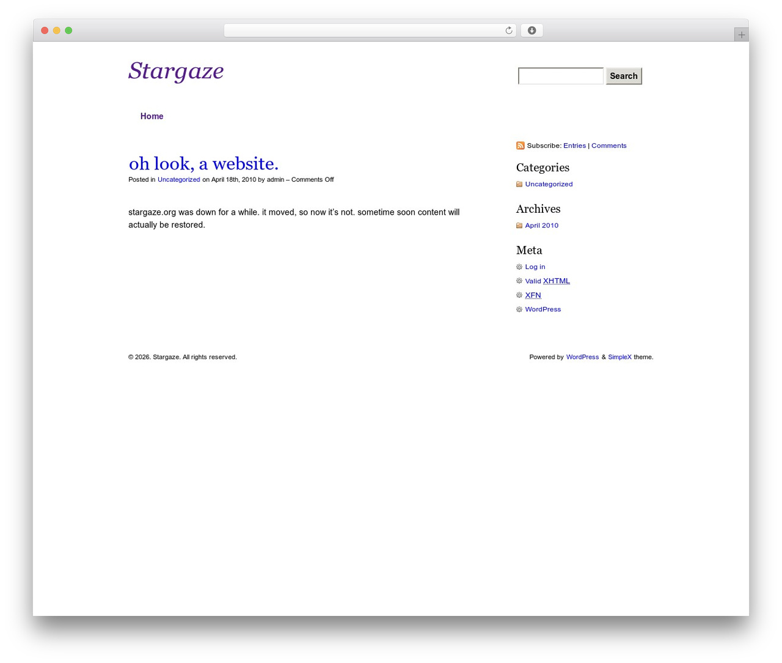Focus the search text field

click(x=561, y=76)
